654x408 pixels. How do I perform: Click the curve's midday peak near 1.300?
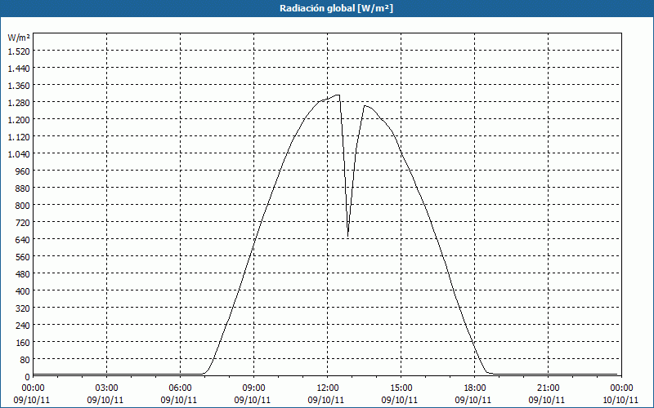338,95
